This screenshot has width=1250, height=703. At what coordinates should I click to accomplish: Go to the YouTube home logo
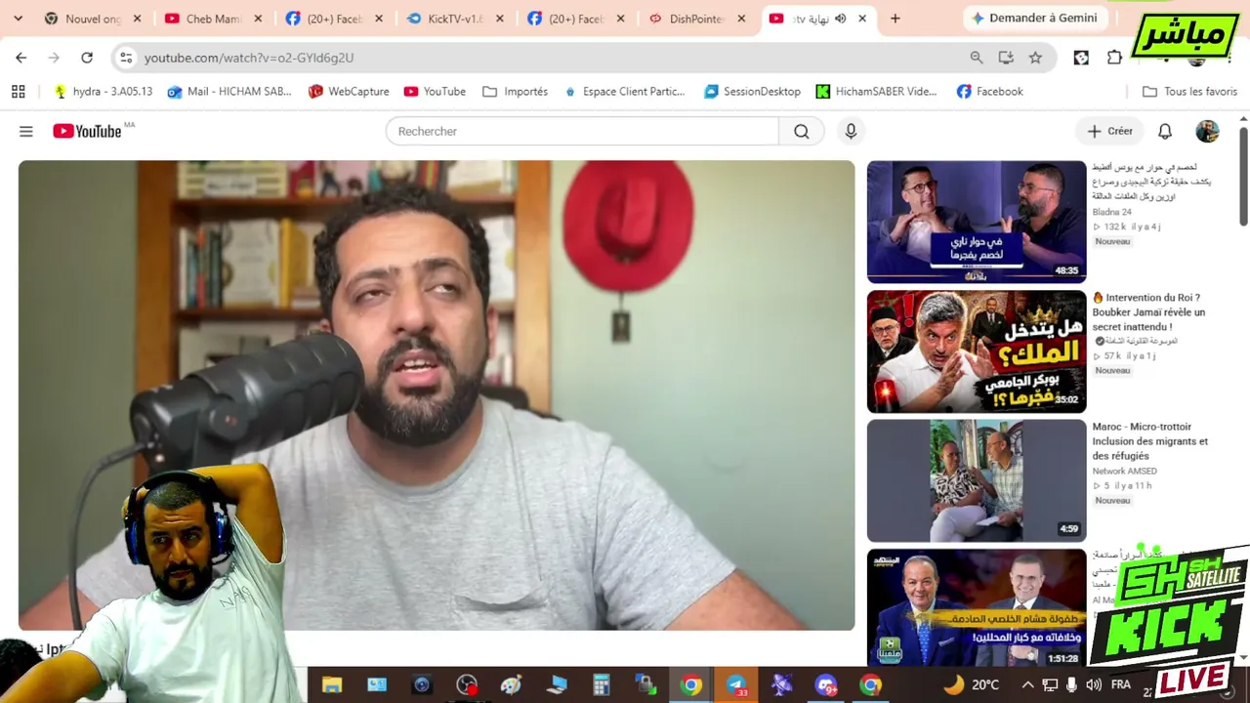point(88,131)
